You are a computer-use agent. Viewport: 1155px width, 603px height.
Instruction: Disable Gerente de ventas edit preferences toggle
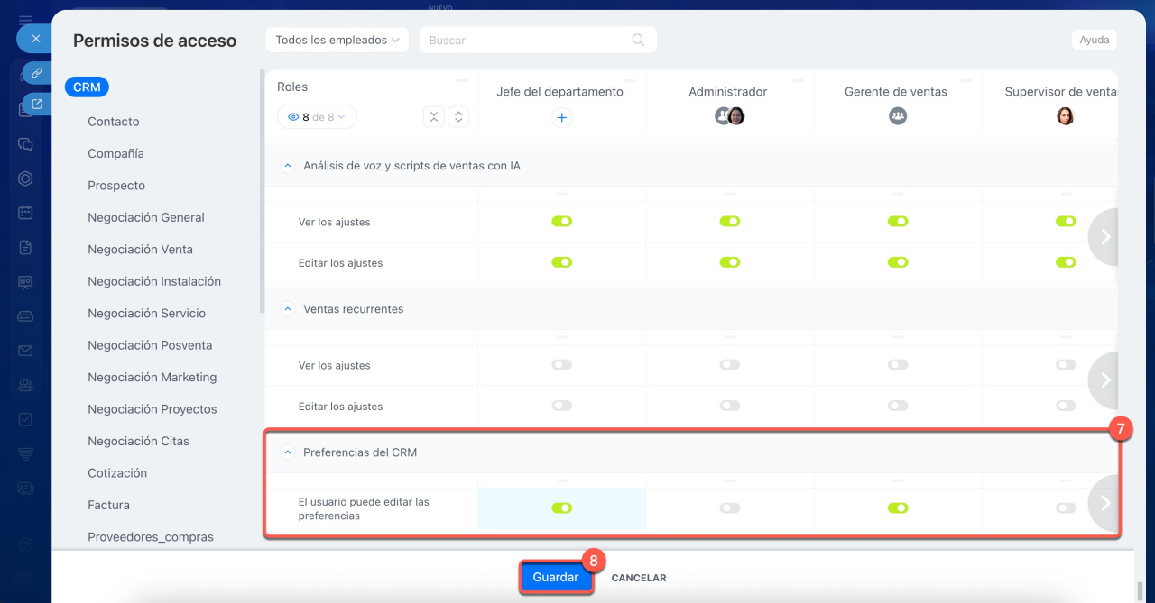click(897, 508)
